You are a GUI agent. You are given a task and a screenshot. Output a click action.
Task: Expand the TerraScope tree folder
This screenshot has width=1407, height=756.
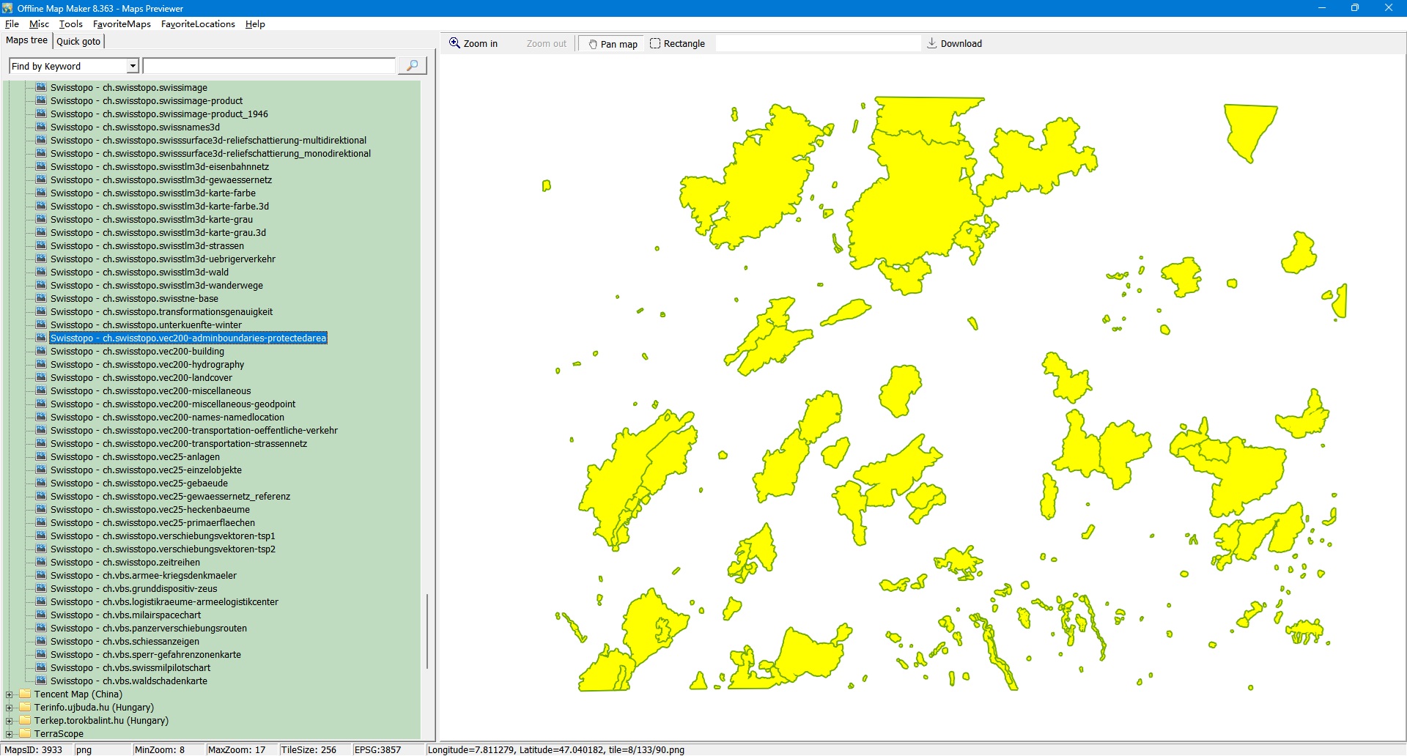click(10, 734)
